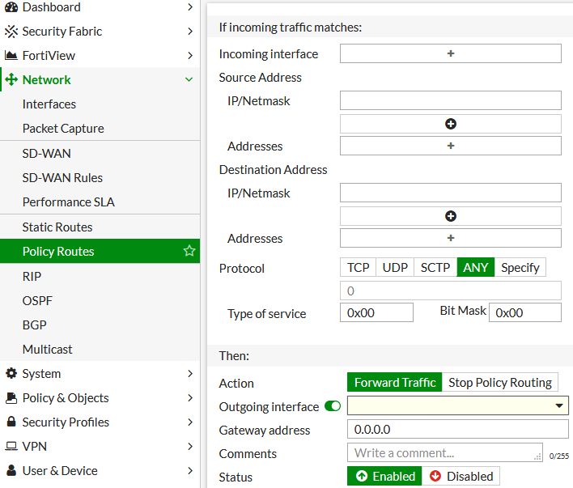Viewport: 573px width, 488px height.
Task: Collapse the Network menu section
Action: [189, 80]
